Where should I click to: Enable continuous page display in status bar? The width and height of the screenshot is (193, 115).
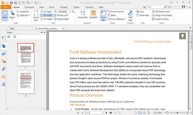[140, 113]
